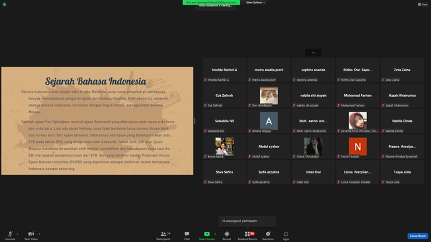
Task: Select Azzah Khairunisa's video tile
Action: [402, 95]
